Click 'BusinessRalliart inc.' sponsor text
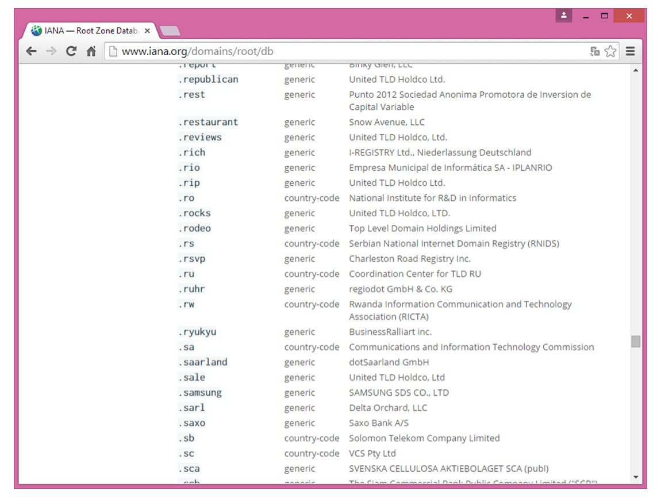This screenshot has width=661, height=497. pyautogui.click(x=390, y=331)
